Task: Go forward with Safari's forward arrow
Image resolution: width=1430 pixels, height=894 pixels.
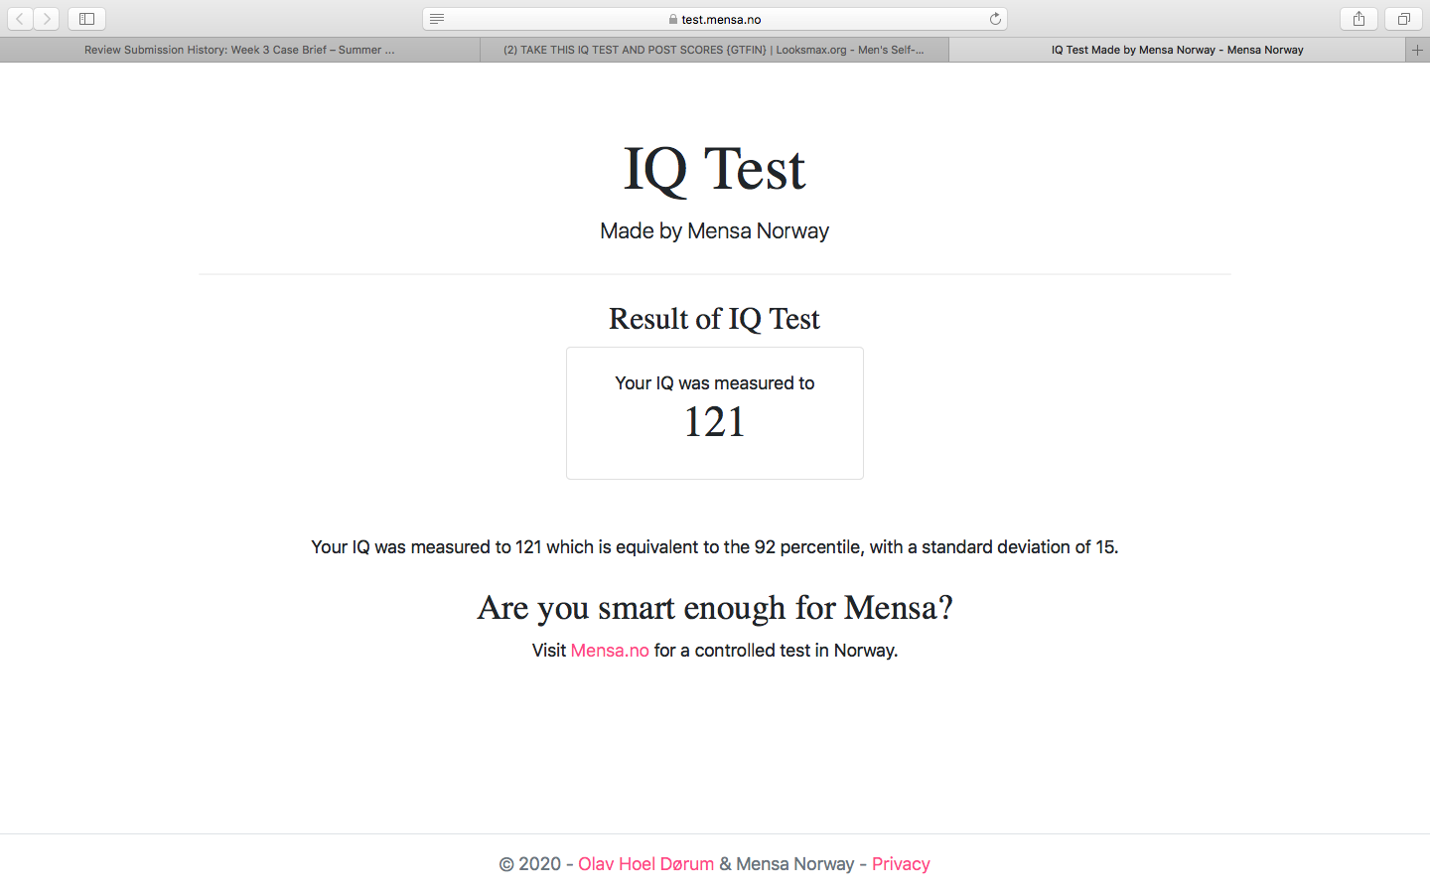Action: tap(47, 19)
